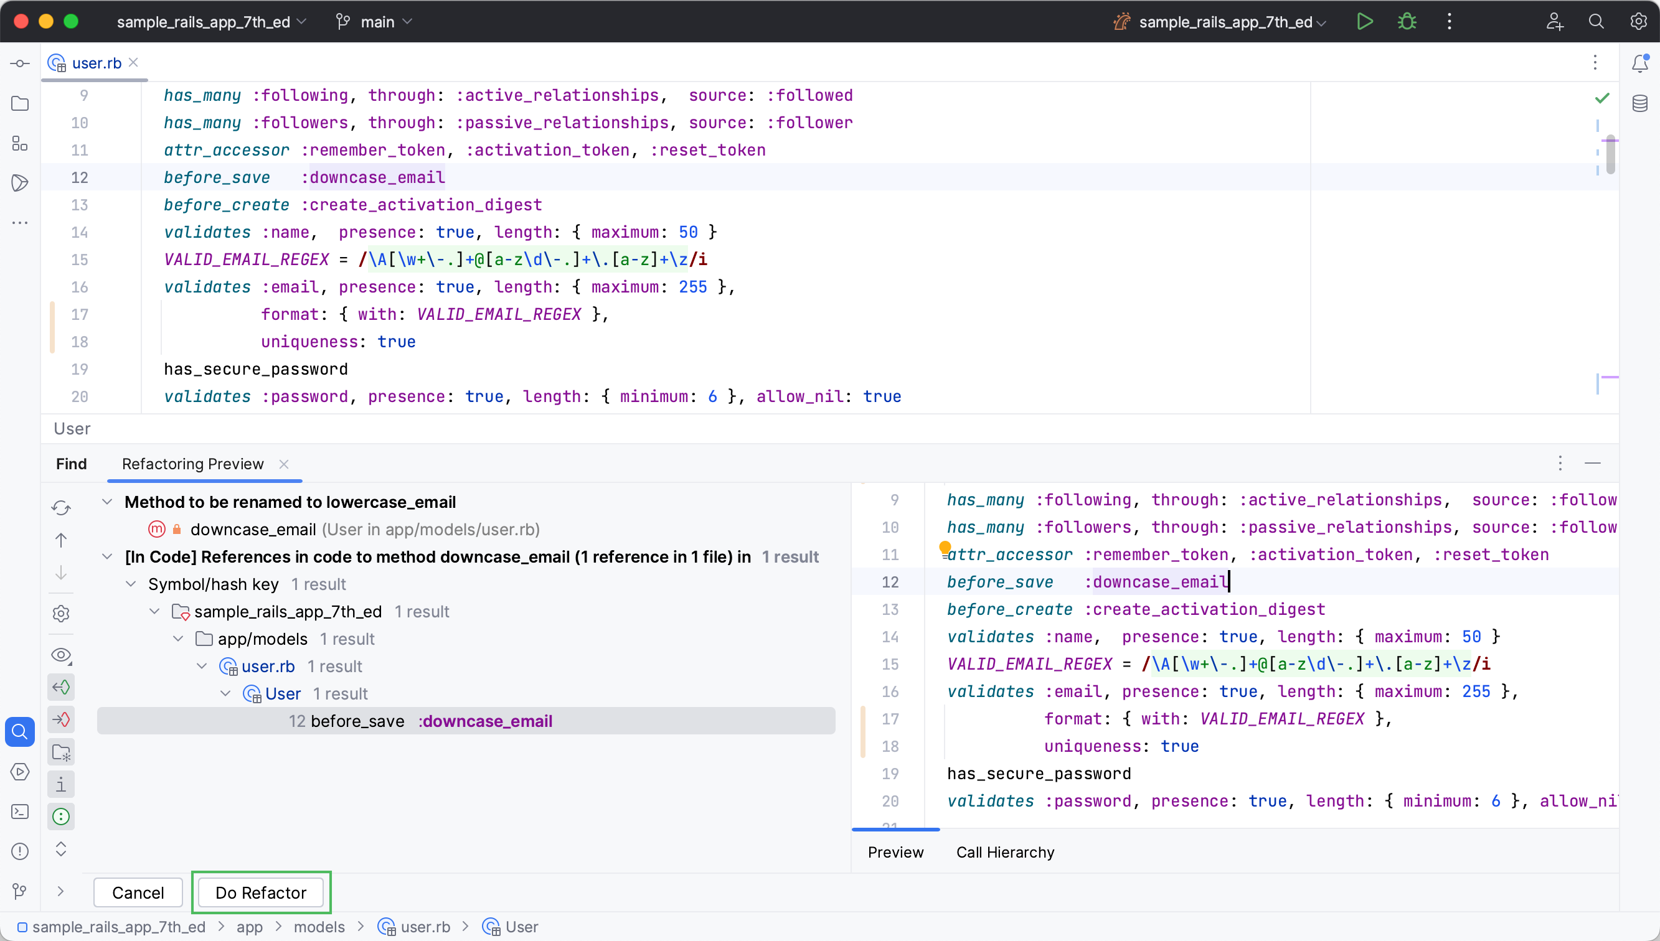Collapse Method to be renamed node
1660x941 pixels.
[x=107, y=502]
